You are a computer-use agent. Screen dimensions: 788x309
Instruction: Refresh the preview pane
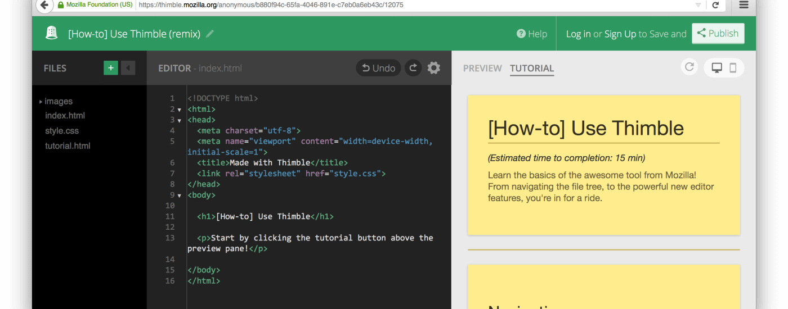(689, 67)
